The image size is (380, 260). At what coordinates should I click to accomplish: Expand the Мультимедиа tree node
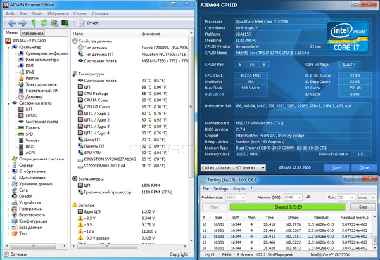pos(8,178)
